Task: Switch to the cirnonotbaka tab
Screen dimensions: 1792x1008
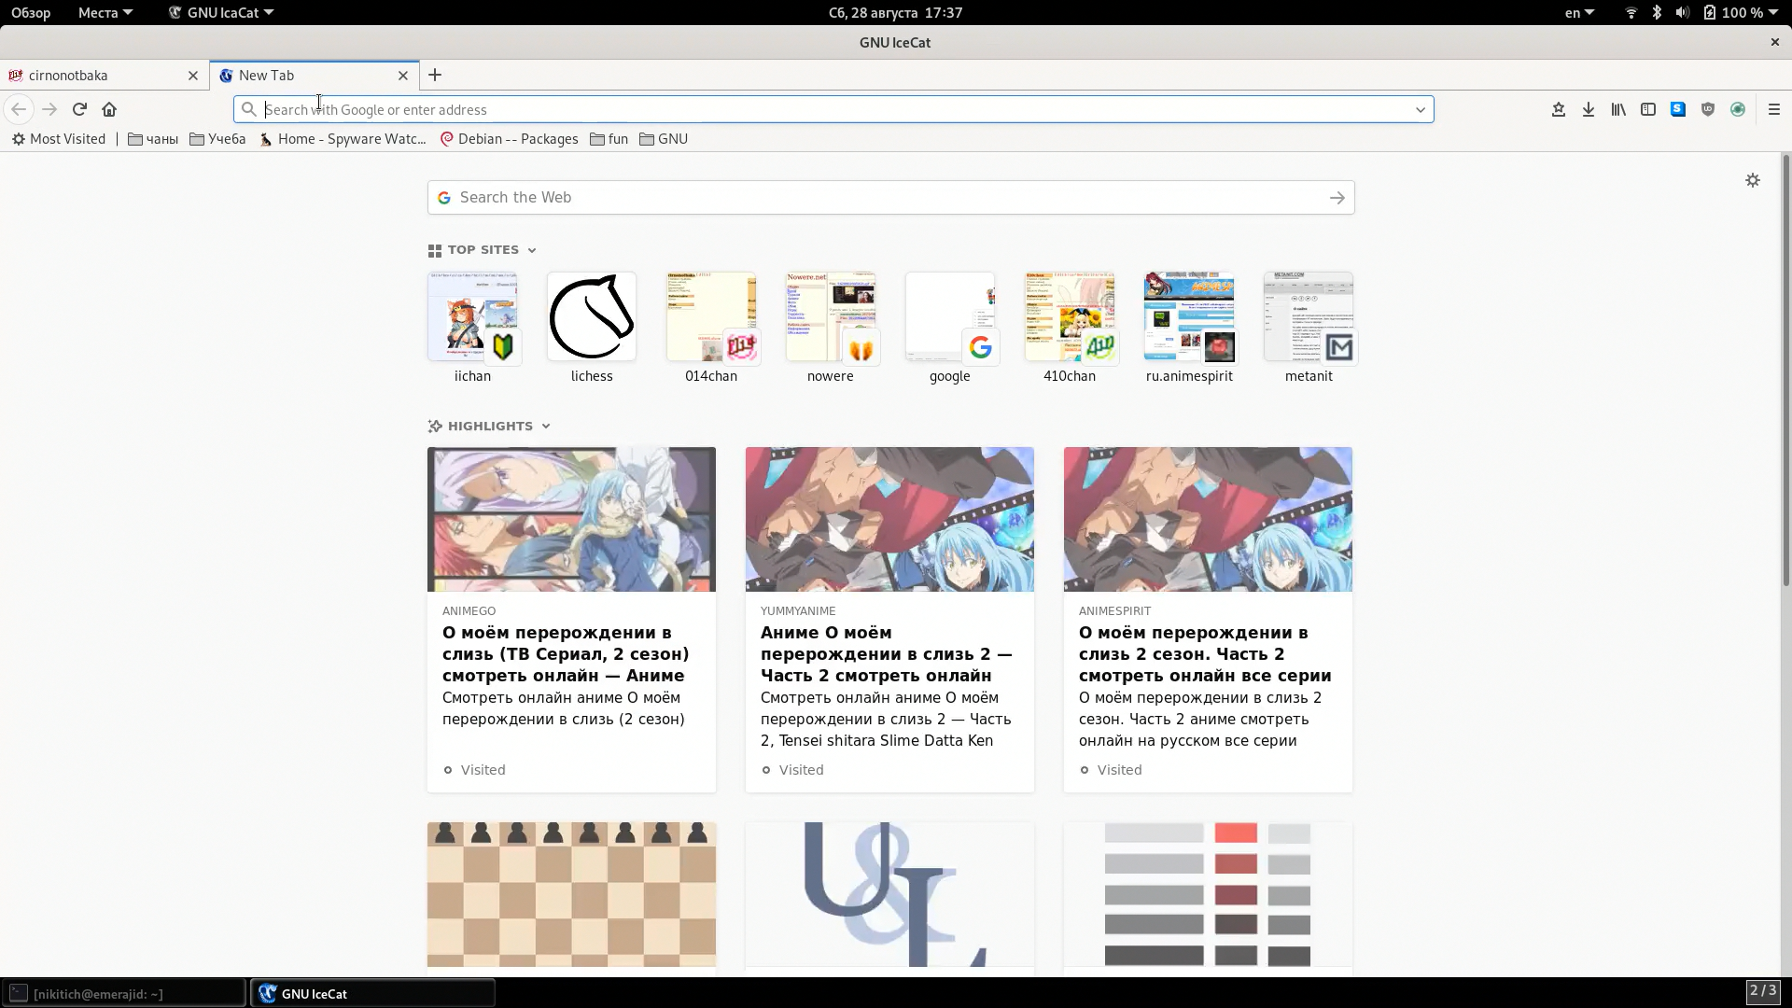Action: click(x=105, y=76)
